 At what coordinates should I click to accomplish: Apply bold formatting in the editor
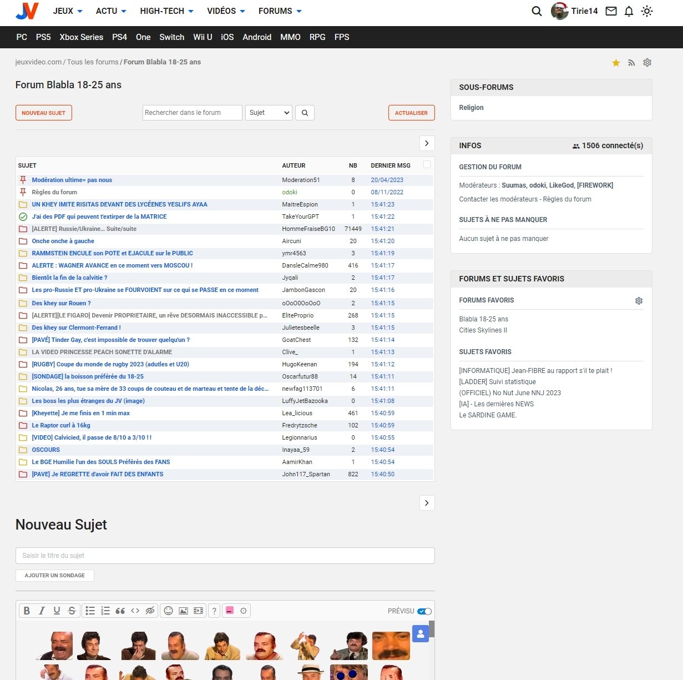click(27, 611)
